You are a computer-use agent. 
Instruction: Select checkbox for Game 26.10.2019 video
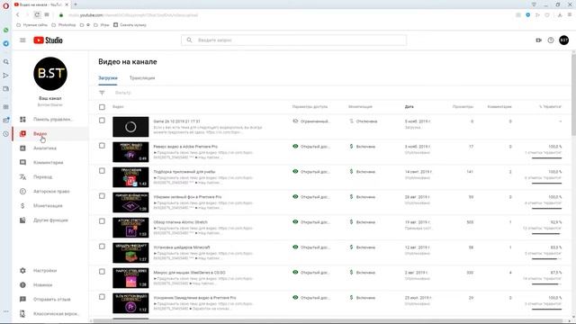(x=102, y=121)
